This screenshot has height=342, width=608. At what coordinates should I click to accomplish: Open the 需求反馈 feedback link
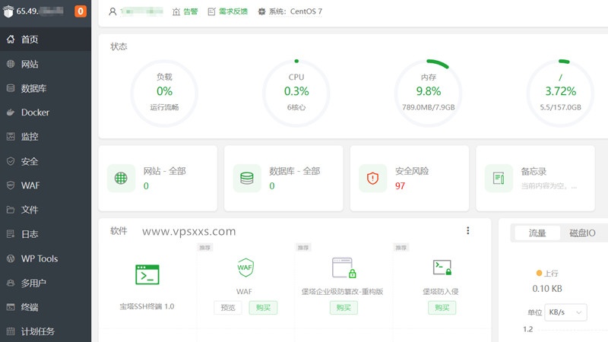tap(227, 11)
